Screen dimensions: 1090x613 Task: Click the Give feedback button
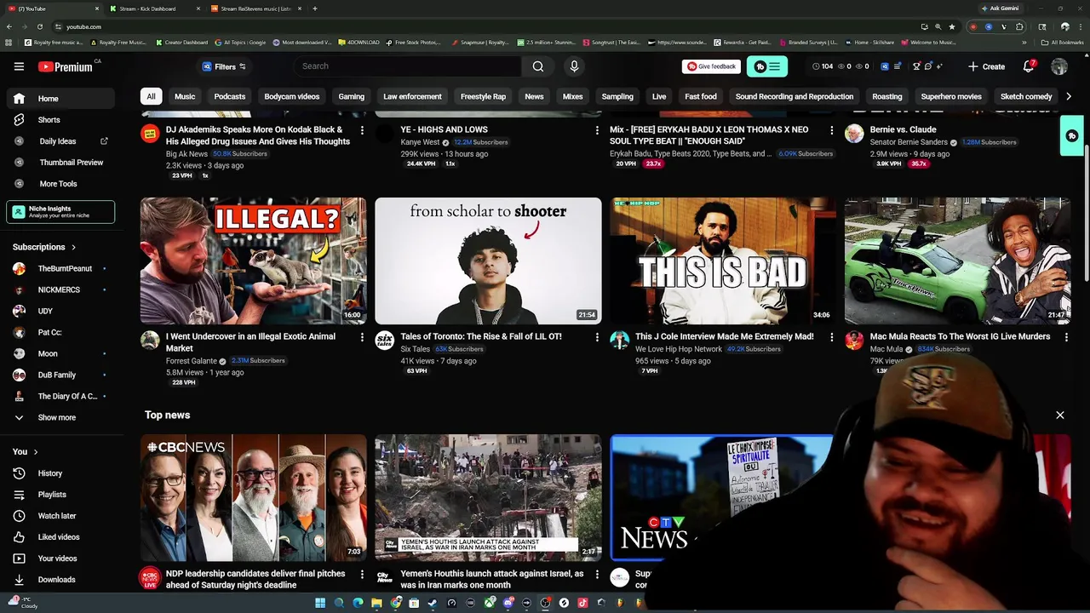[x=711, y=66]
